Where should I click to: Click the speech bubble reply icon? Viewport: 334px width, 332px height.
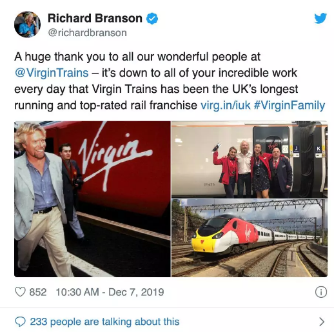[20, 322]
